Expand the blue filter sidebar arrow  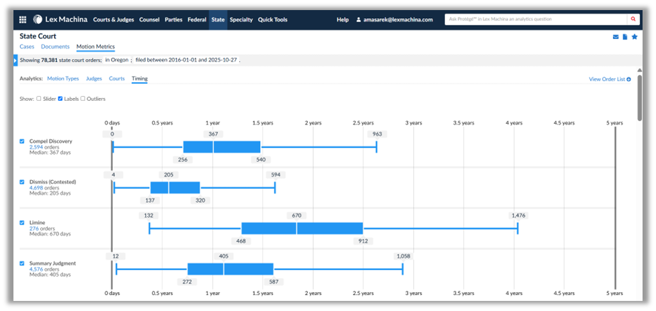(15, 60)
